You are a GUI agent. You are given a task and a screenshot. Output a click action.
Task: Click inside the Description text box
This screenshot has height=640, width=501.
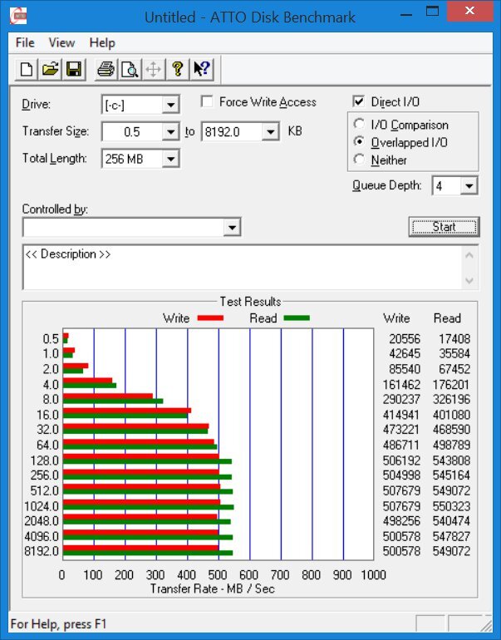[x=243, y=268]
